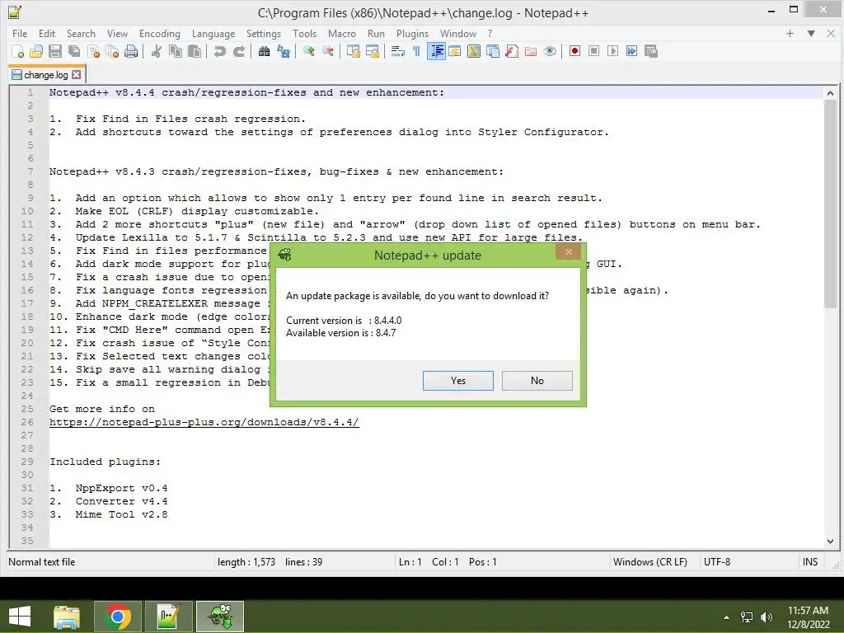Open the Document Map toolbar icon
The height and width of the screenshot is (633, 844).
(474, 51)
